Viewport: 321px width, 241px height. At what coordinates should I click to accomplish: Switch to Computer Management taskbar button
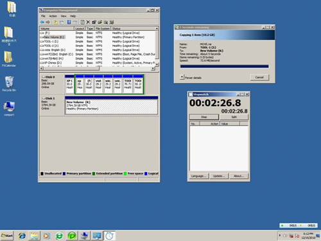(85, 236)
